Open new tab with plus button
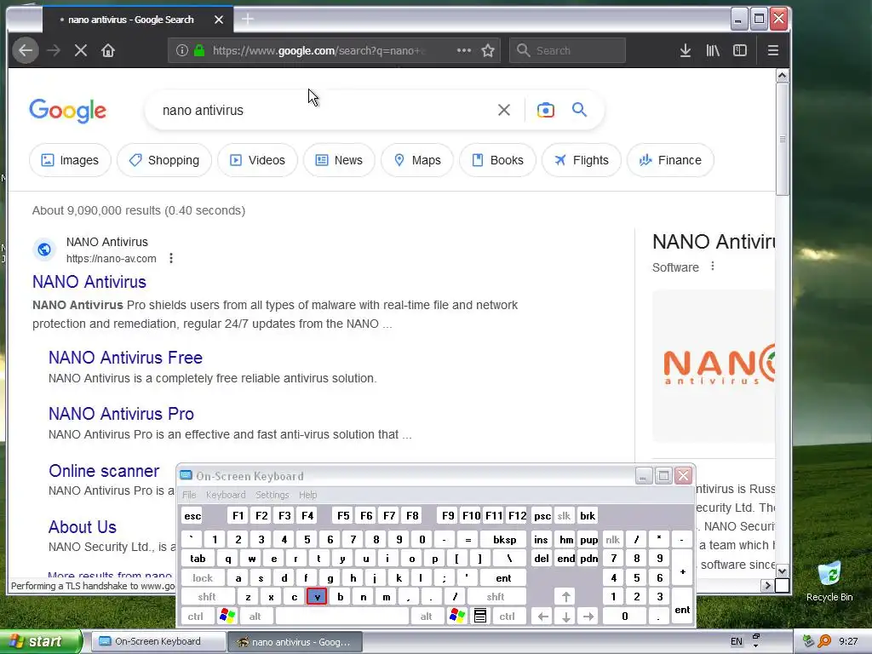 [248, 20]
